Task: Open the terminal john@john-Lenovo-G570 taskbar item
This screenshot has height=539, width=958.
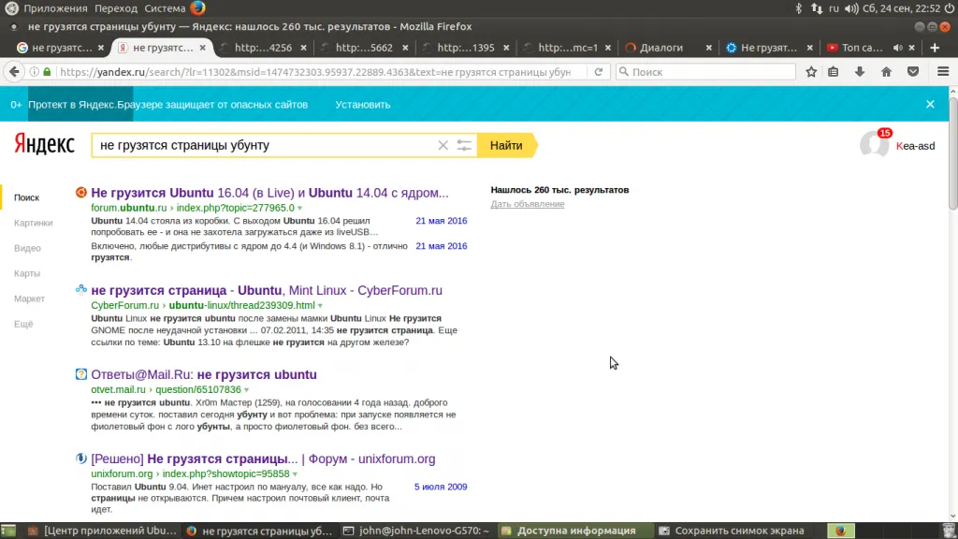Action: click(416, 531)
